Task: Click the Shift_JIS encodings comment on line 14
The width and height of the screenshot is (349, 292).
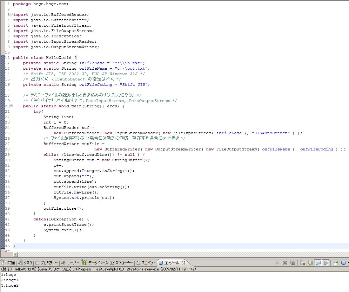Action: coord(84,74)
